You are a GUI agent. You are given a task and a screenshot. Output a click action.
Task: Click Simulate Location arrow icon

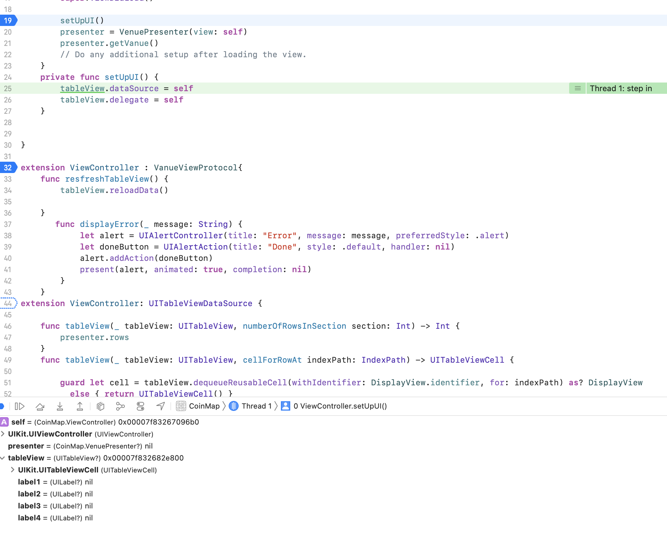click(160, 406)
